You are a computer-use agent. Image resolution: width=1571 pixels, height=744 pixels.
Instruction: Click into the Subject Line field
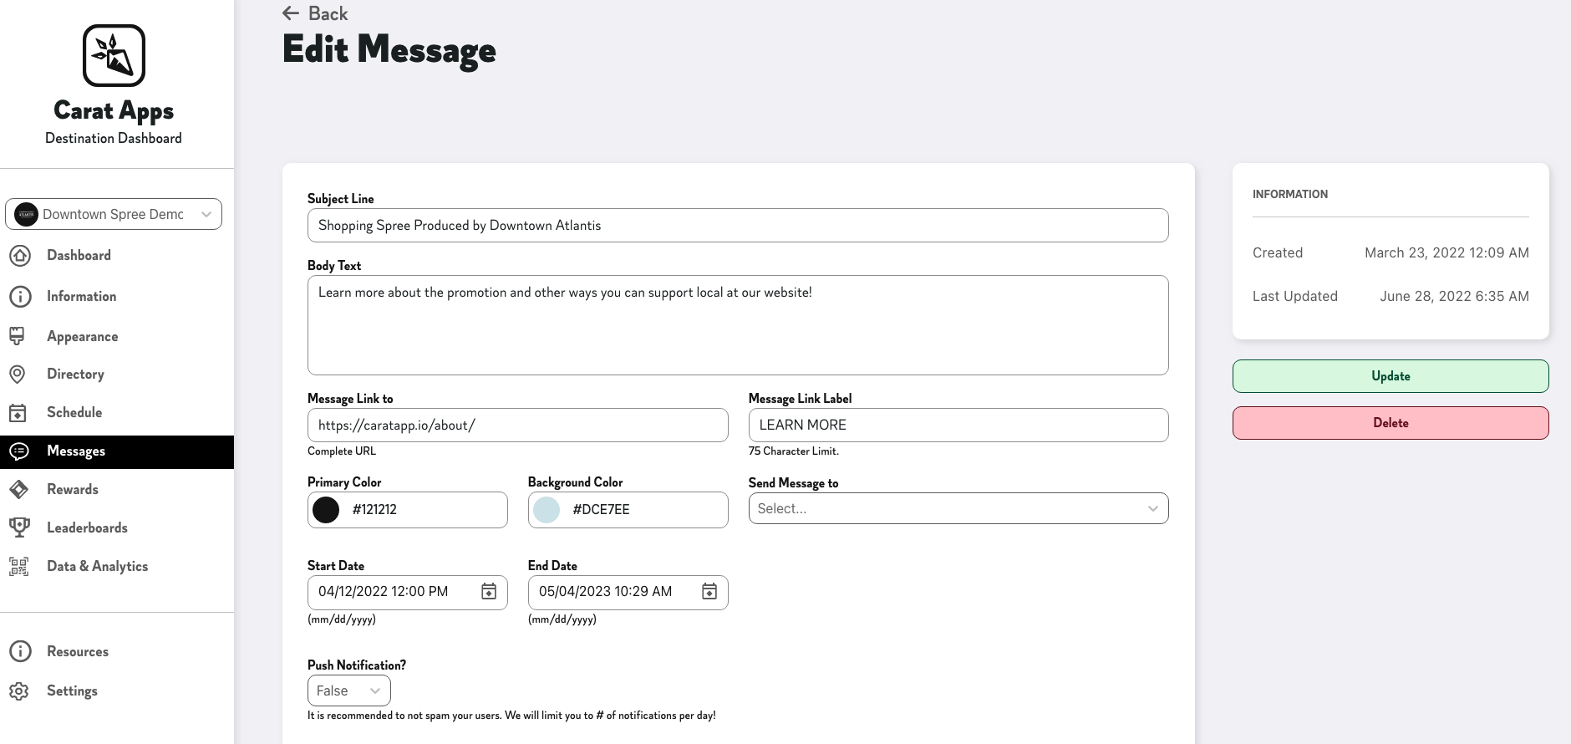click(x=737, y=226)
